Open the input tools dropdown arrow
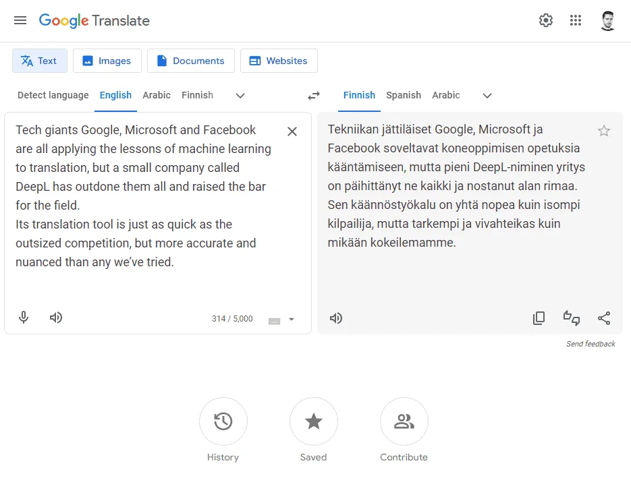Image resolution: width=631 pixels, height=482 pixels. click(291, 320)
